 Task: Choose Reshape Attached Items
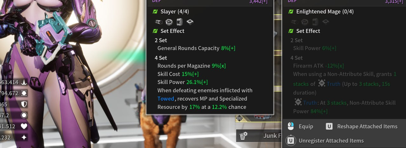click(x=362, y=126)
